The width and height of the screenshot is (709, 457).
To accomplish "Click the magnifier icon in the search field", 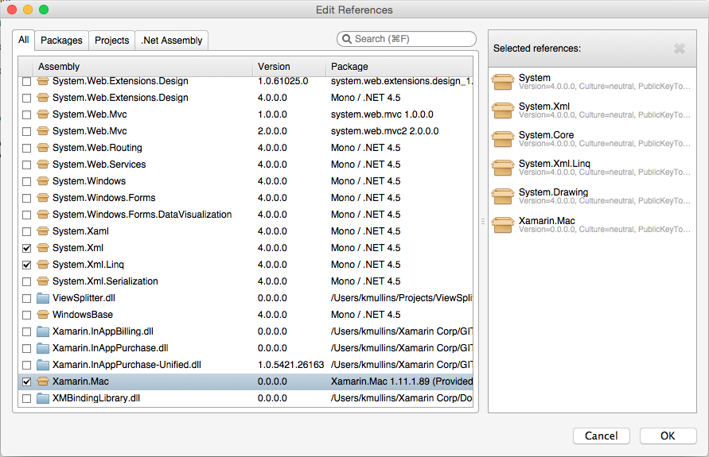I will click(347, 39).
